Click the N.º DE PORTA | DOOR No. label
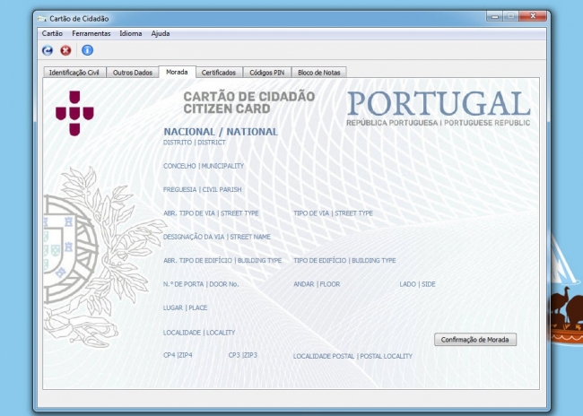This screenshot has width=583, height=416. 201,284
